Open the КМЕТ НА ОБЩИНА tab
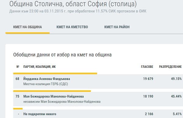 point(27,27)
